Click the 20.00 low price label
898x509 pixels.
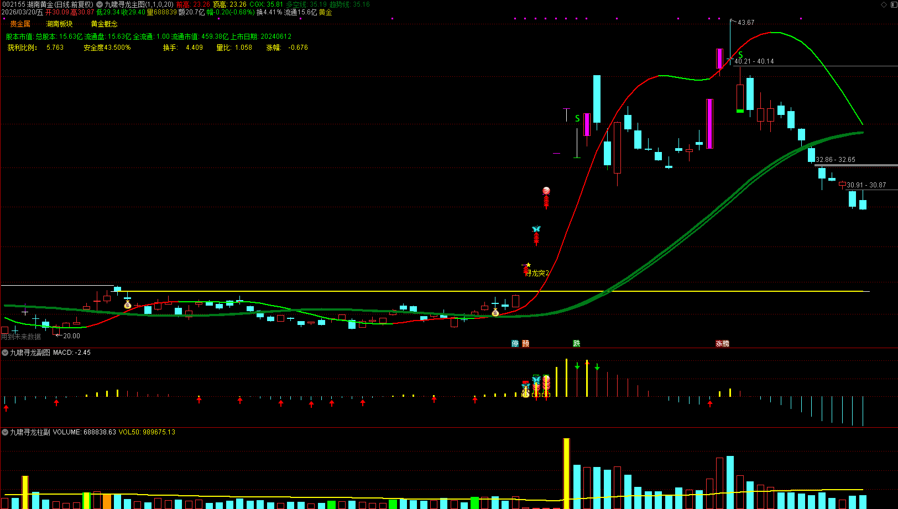71,336
